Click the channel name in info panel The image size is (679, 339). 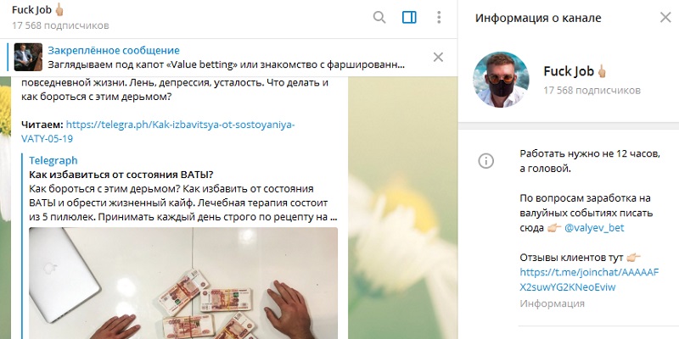575,71
